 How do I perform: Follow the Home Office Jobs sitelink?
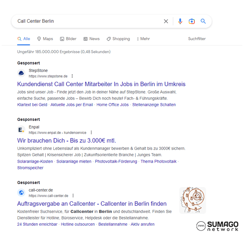pyautogui.click(x=113, y=105)
